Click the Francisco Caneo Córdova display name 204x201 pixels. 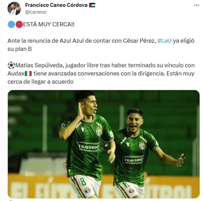pyautogui.click(x=56, y=5)
